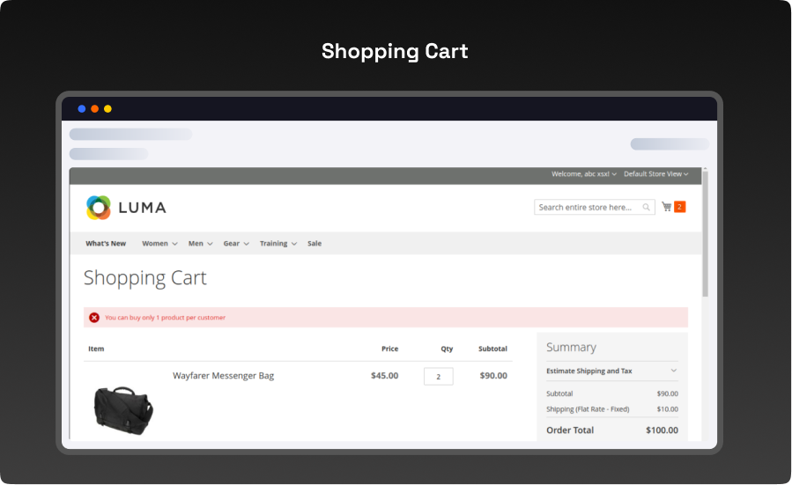The width and height of the screenshot is (792, 485).
Task: Open the Gear category menu
Action: tap(235, 244)
